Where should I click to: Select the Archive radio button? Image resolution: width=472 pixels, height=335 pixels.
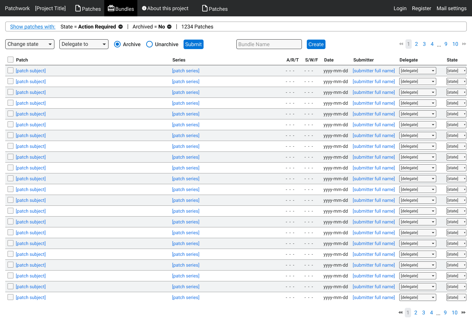pyautogui.click(x=117, y=44)
